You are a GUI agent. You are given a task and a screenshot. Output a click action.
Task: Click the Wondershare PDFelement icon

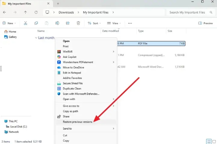coord(59,62)
